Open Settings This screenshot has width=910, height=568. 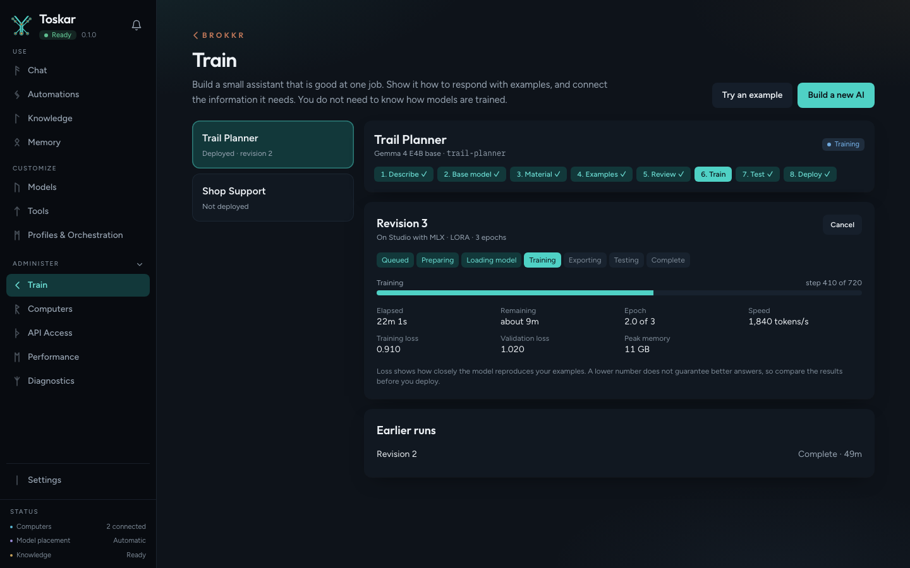tap(78, 480)
